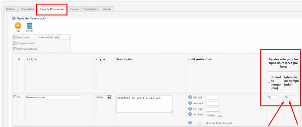Click info icon next to Fix. limit
This screenshot has width=302, height=127.
click(x=190, y=109)
